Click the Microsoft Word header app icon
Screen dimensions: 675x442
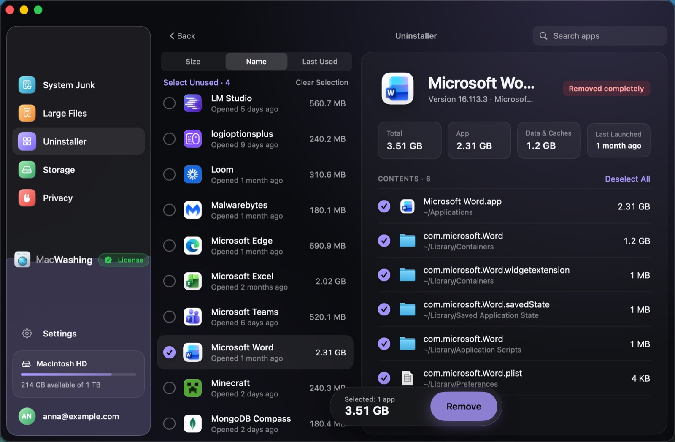(x=397, y=89)
